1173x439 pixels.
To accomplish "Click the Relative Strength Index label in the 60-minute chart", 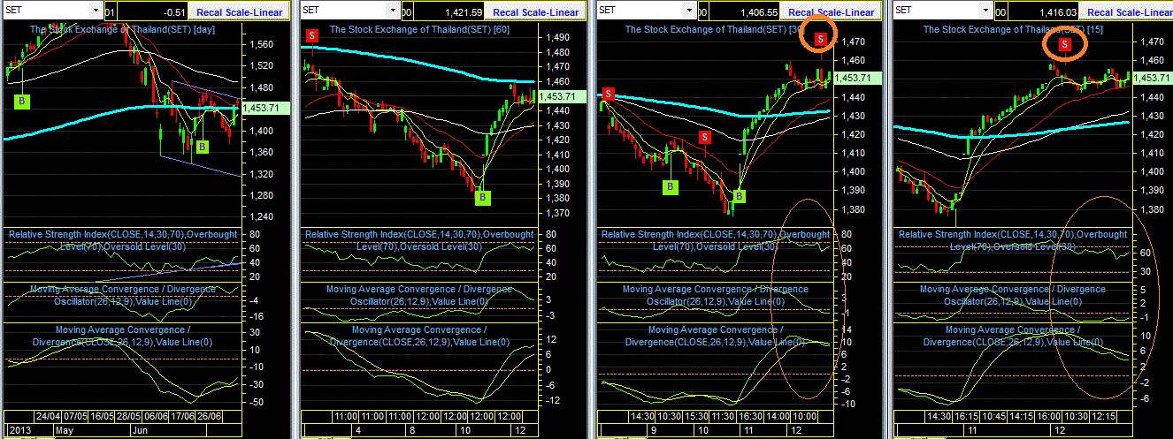I will [x=419, y=240].
